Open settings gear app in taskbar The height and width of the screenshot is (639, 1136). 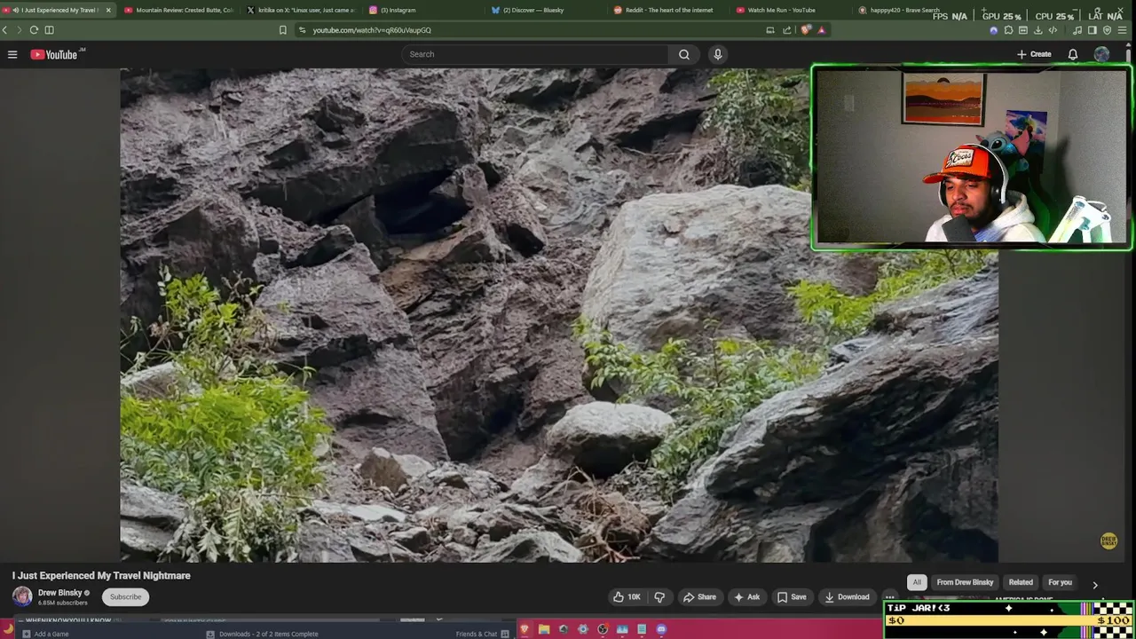pos(583,629)
